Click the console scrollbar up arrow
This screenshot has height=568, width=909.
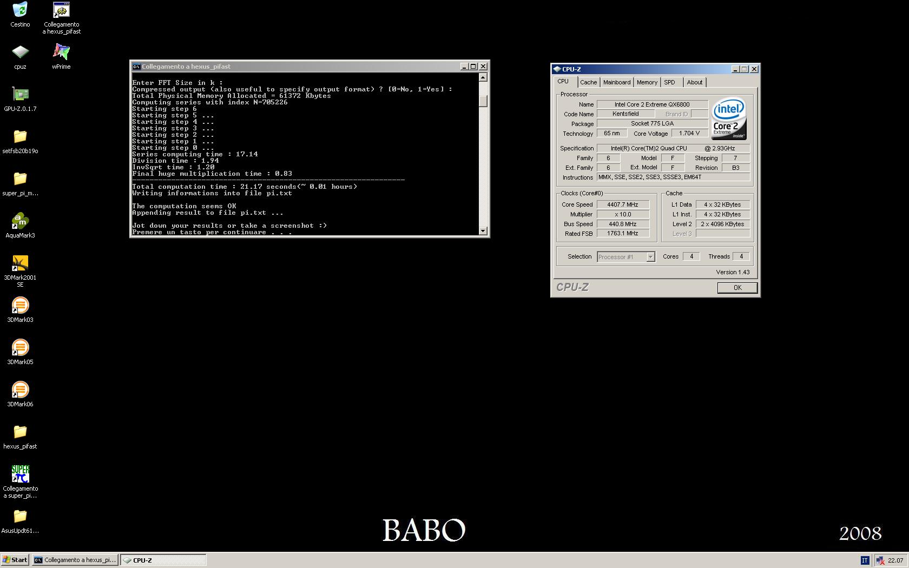[483, 77]
